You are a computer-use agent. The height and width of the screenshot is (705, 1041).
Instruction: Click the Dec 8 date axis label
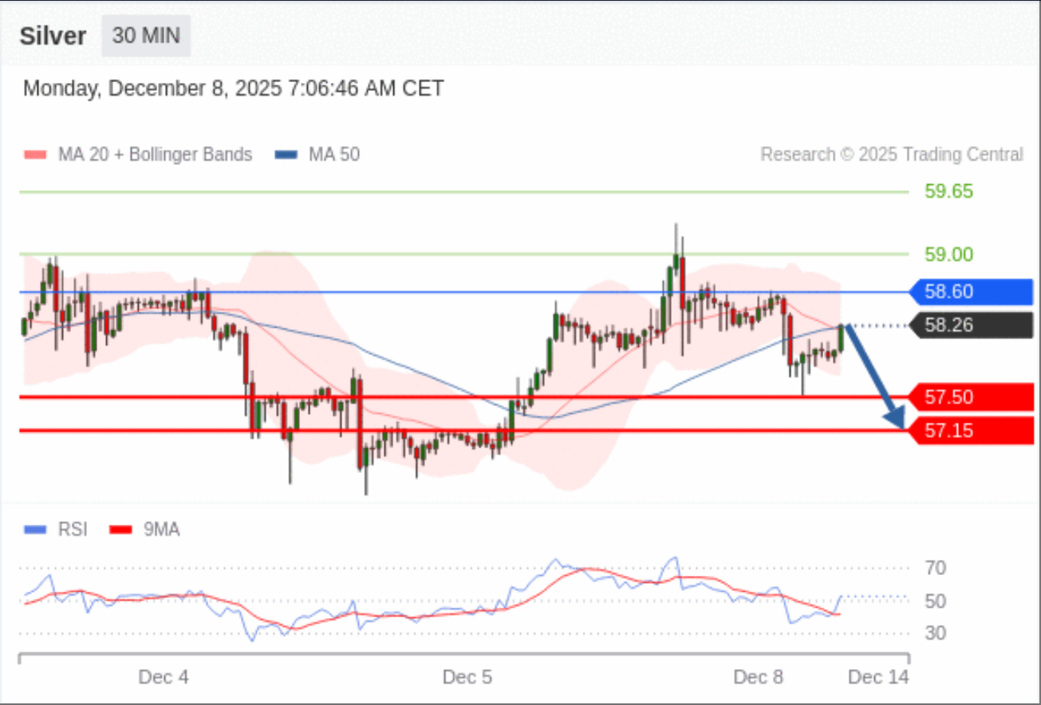[x=759, y=677]
